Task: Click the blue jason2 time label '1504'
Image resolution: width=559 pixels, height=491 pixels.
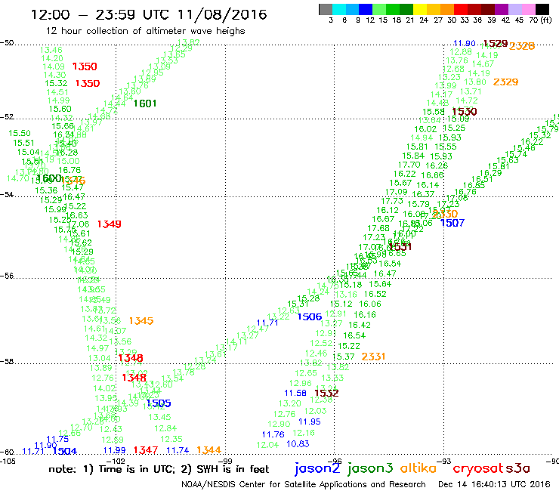Action: 65,451
